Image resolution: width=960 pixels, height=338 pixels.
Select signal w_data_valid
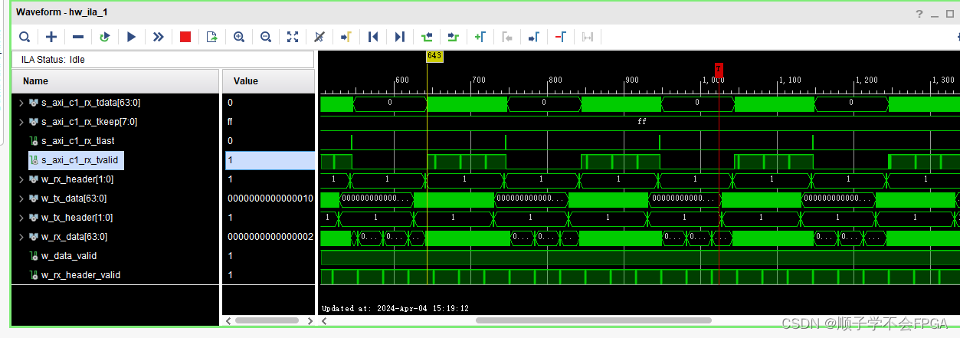point(69,255)
